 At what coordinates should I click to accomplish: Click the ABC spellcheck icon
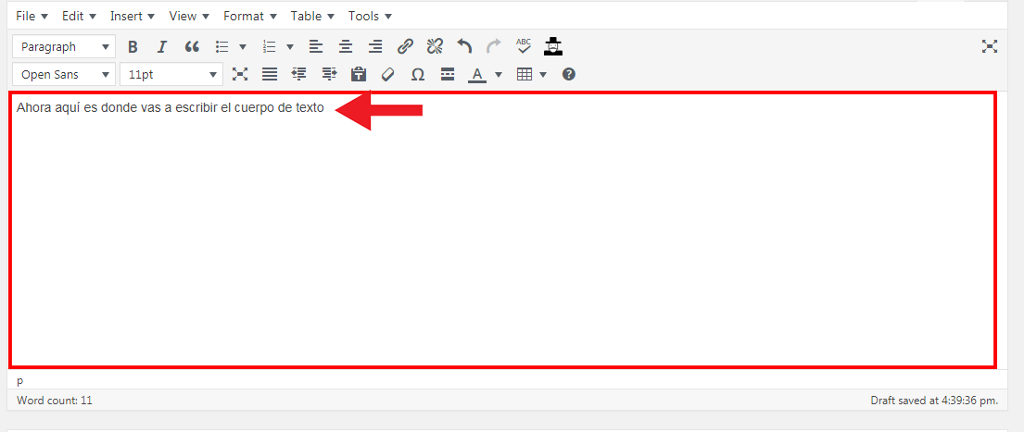(524, 46)
